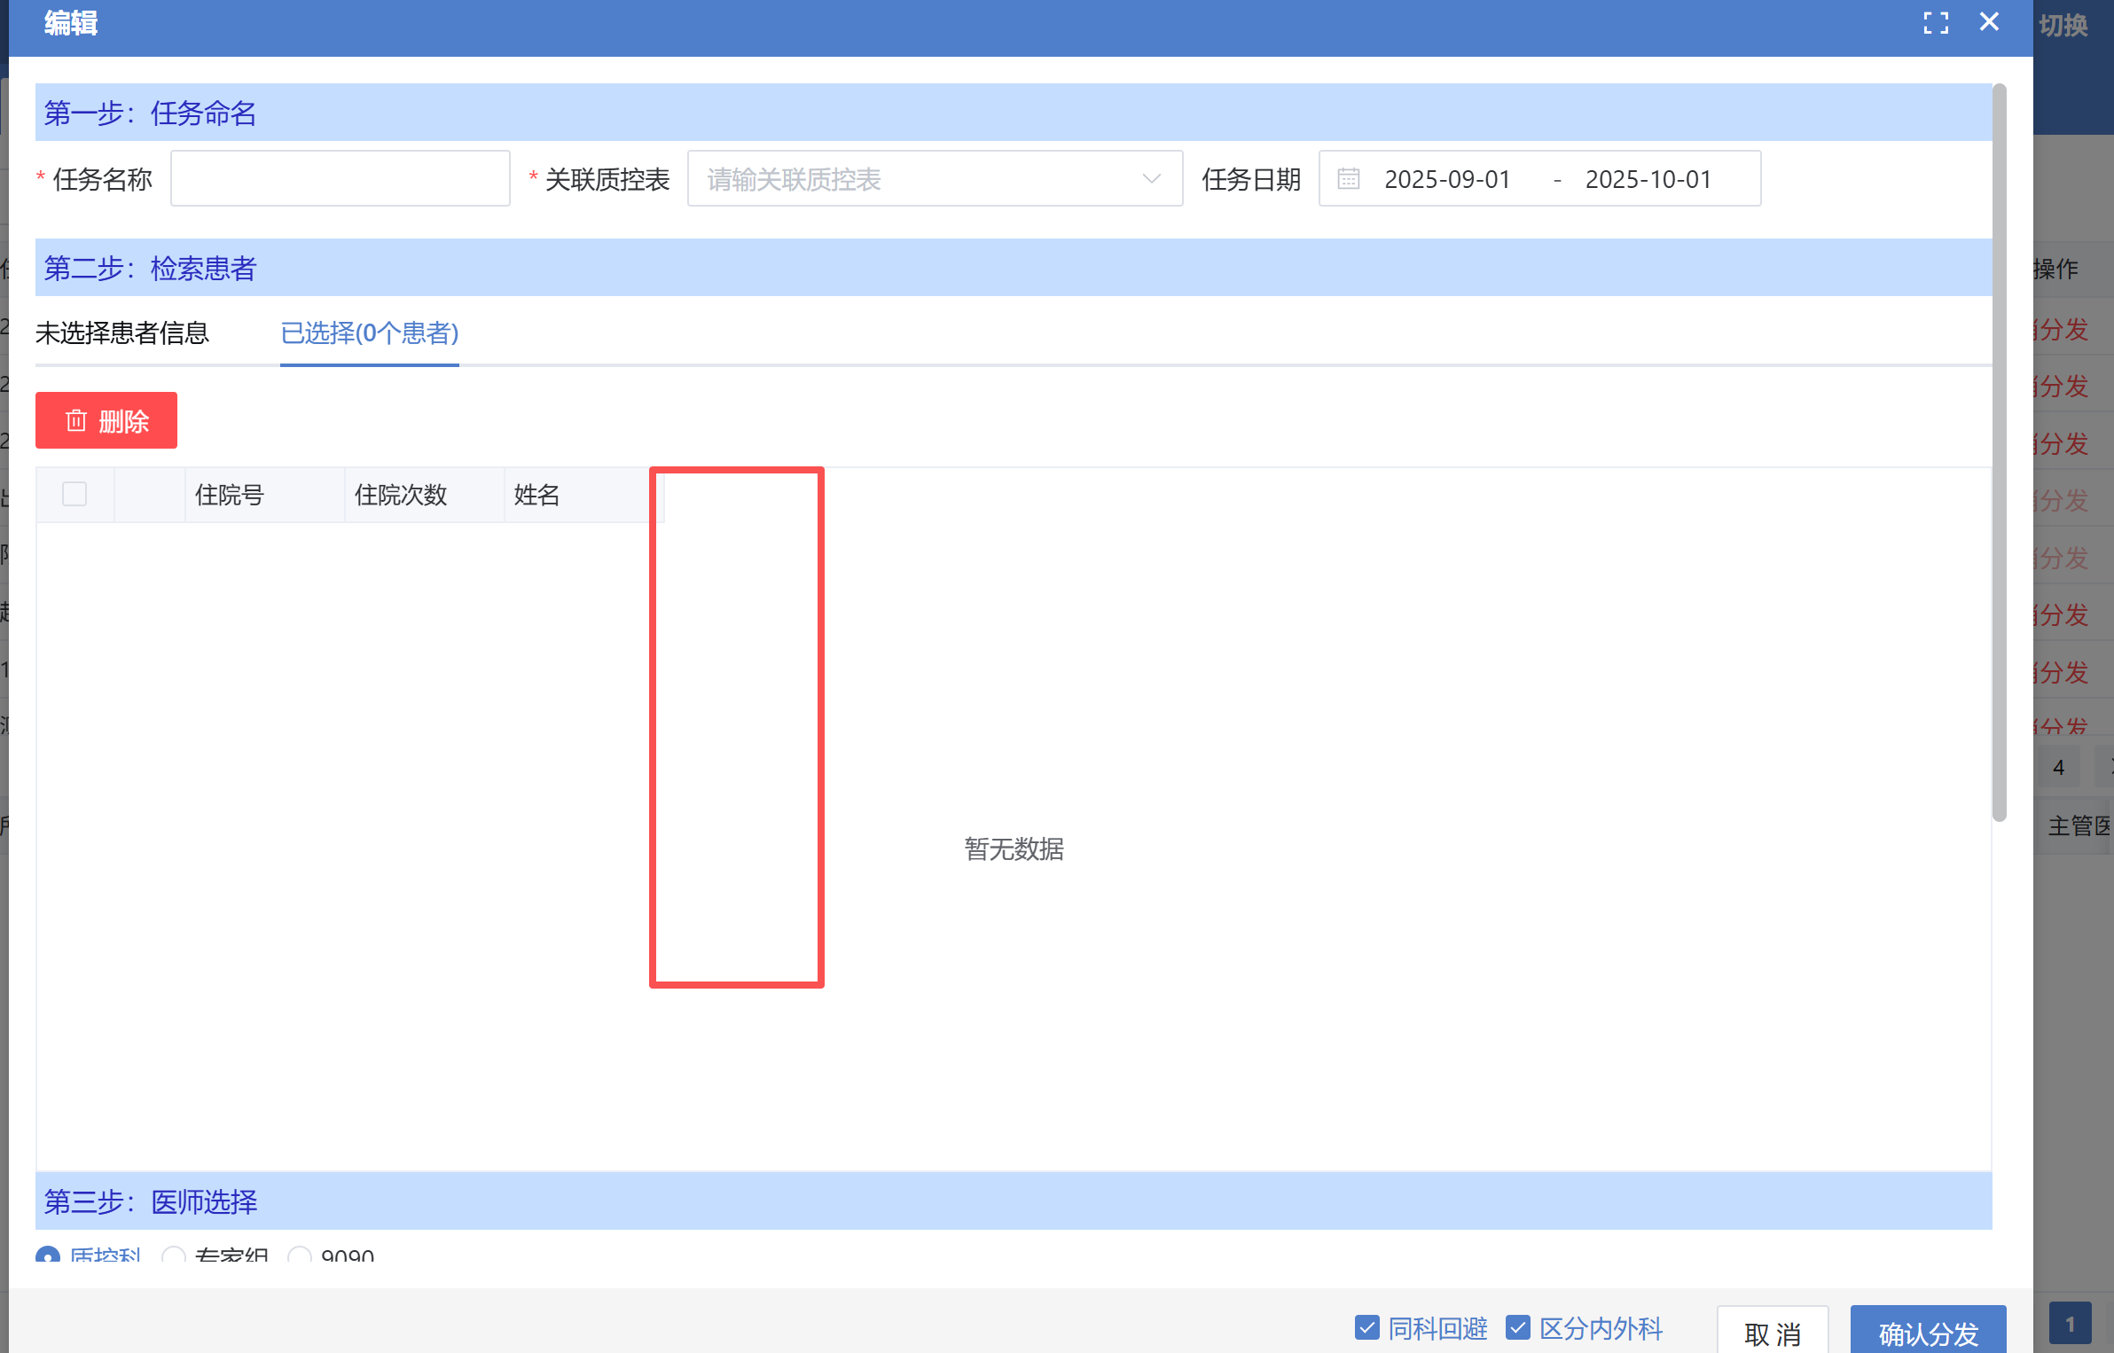The width and height of the screenshot is (2114, 1353).
Task: Click end date 2025-10-01 field
Action: [x=1648, y=179]
